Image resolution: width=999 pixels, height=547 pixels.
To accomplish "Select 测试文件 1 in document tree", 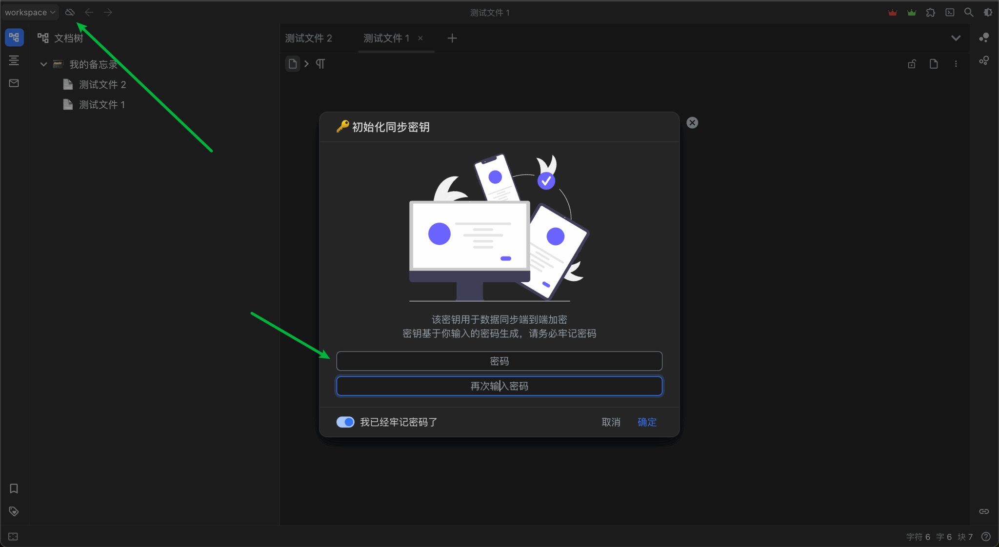I will [x=102, y=105].
